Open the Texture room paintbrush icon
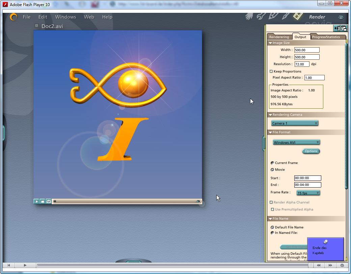The height and width of the screenshot is (274, 351). point(286,16)
